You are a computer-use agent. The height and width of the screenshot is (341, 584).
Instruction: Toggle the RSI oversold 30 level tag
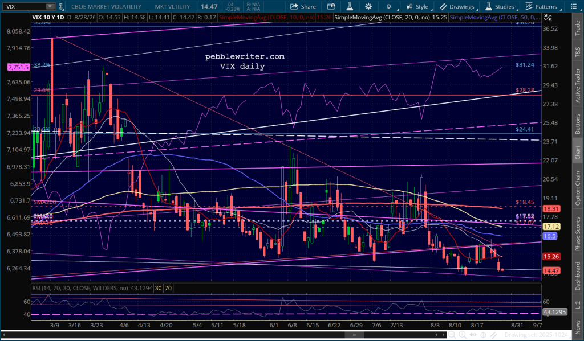[158, 288]
